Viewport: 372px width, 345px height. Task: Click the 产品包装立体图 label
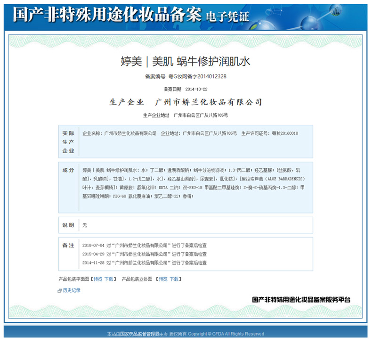[137, 279]
